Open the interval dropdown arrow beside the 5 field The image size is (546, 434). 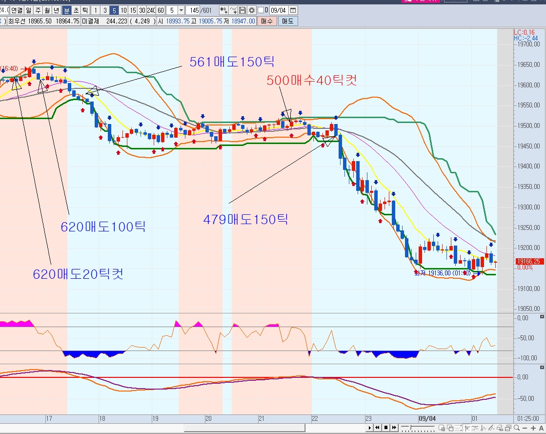point(182,10)
